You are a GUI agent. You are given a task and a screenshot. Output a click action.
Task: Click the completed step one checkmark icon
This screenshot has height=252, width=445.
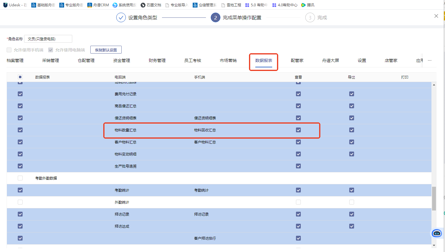(x=121, y=17)
